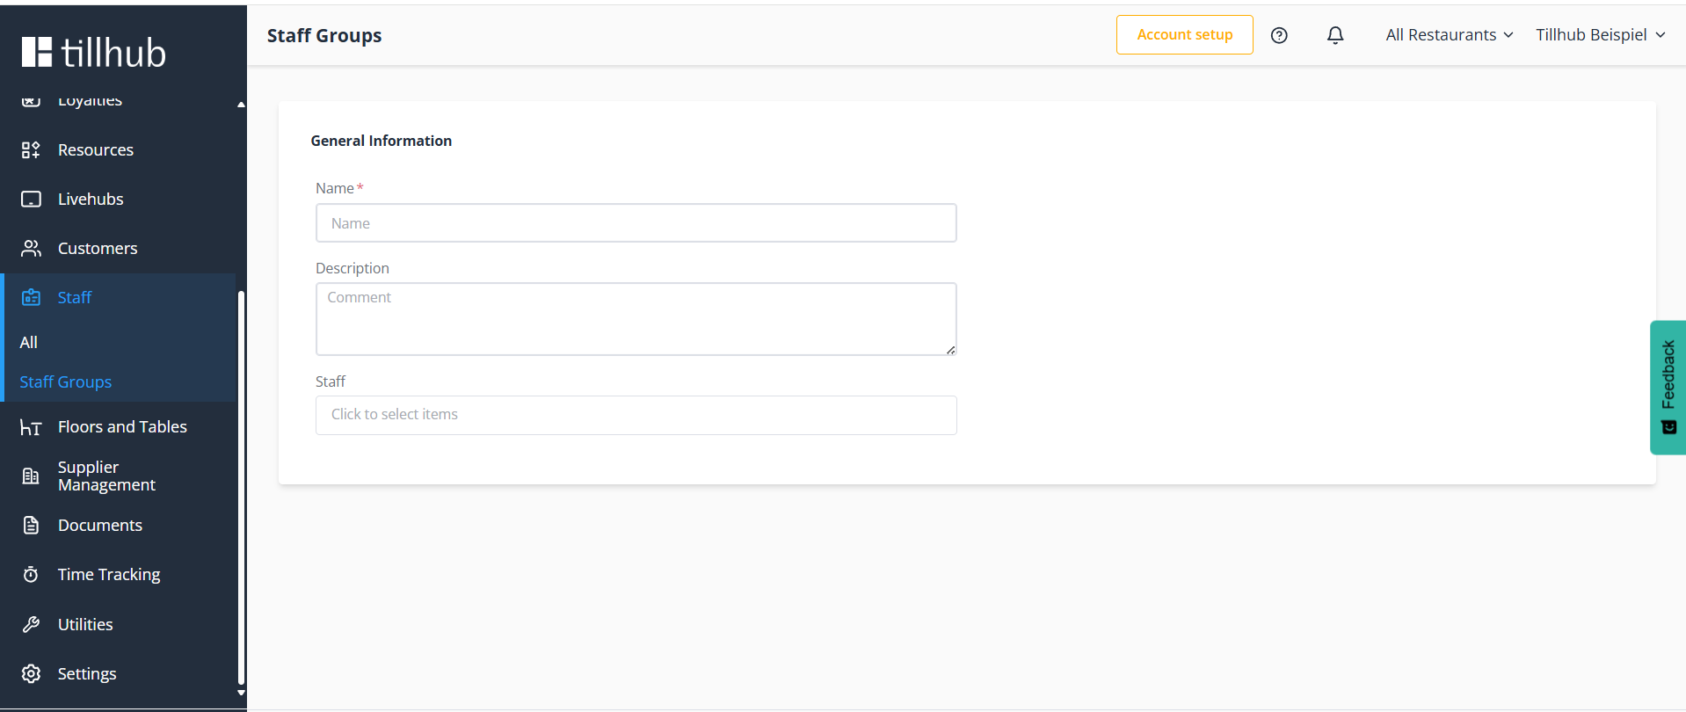This screenshot has height=712, width=1686.
Task: Click the Time Tracking stopwatch icon
Action: point(31,575)
